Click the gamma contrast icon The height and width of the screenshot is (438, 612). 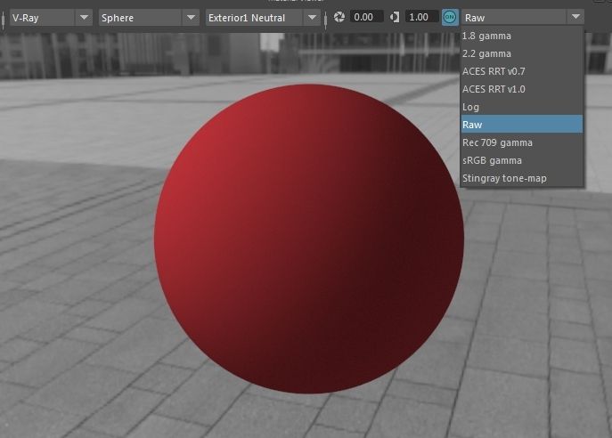(x=395, y=17)
